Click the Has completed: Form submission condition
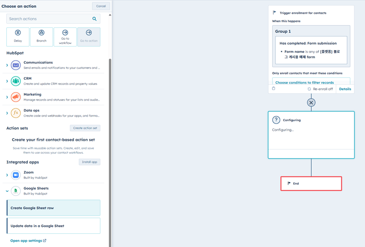This screenshot has height=247, width=365. pyautogui.click(x=311, y=50)
